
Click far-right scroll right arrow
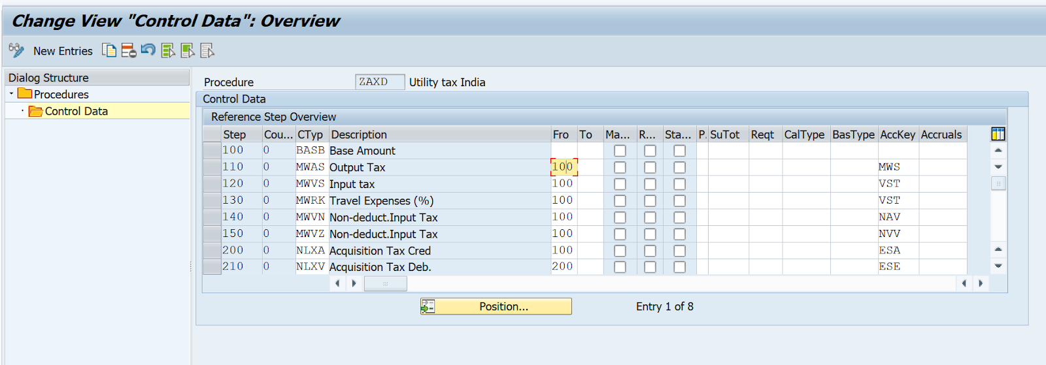point(980,283)
